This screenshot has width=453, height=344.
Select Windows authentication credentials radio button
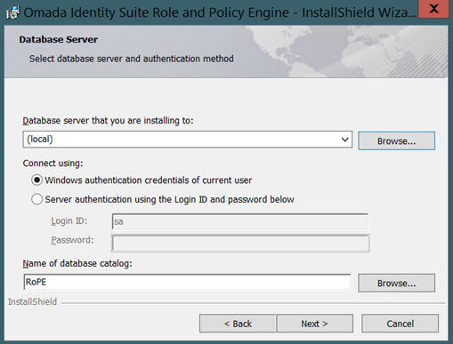tap(36, 180)
